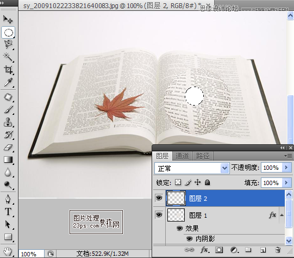Select the Elliptical Marquee tool
The height and width of the screenshot is (258, 294).
pyautogui.click(x=8, y=33)
